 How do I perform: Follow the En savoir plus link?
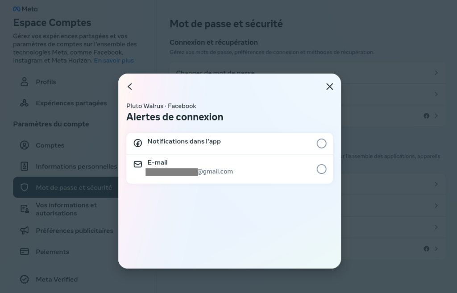114,61
